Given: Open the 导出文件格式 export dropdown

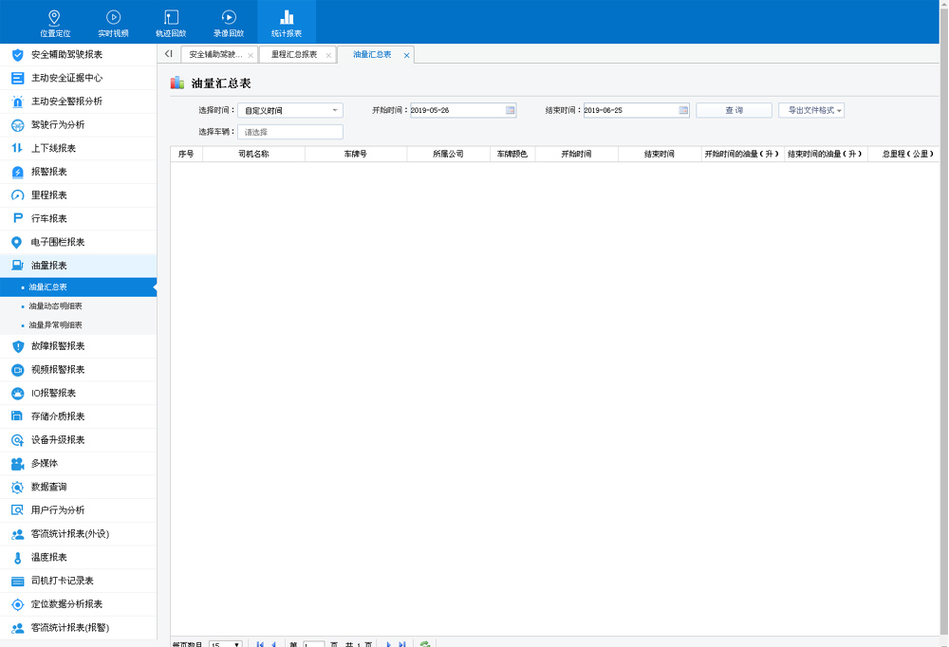Looking at the screenshot, I should coord(812,110).
